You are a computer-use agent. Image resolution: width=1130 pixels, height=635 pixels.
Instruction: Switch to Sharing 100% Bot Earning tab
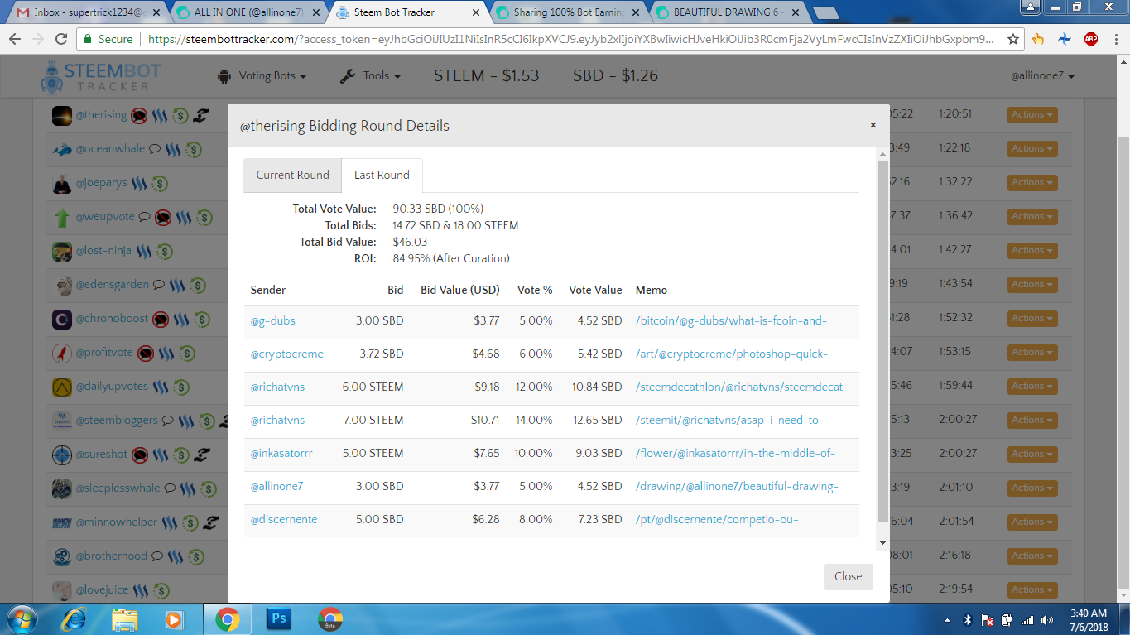(567, 12)
